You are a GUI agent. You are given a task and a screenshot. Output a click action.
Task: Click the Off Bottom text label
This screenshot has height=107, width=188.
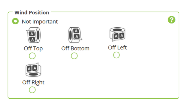75,48
